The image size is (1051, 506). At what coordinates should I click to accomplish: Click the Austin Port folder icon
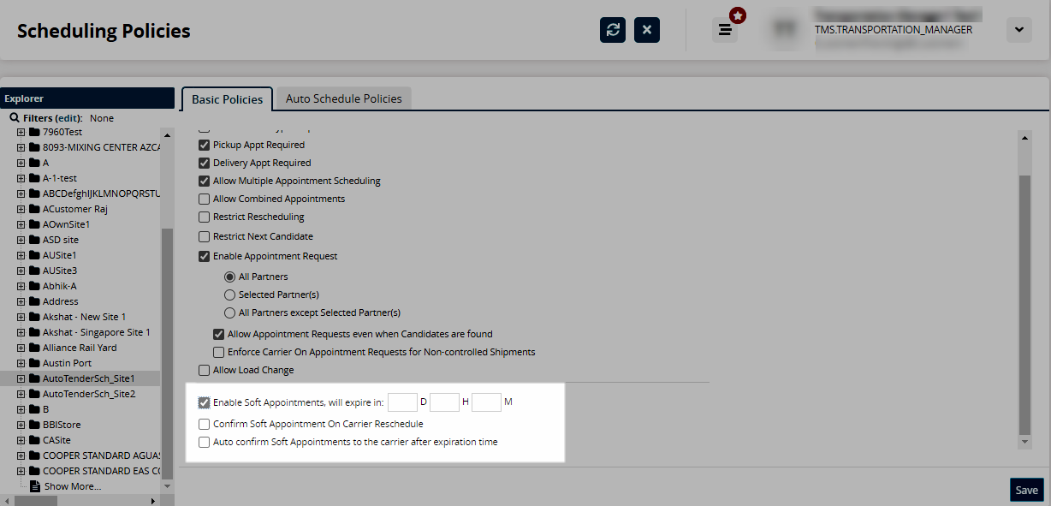(34, 363)
